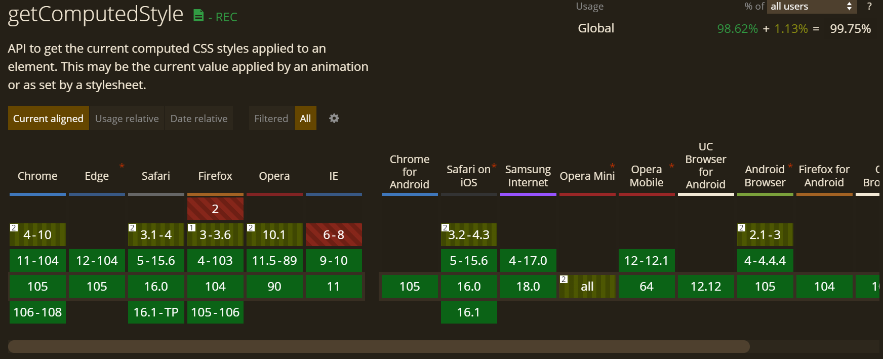The image size is (883, 359).
Task: Click the Opera Mini column header
Action: pos(587,176)
